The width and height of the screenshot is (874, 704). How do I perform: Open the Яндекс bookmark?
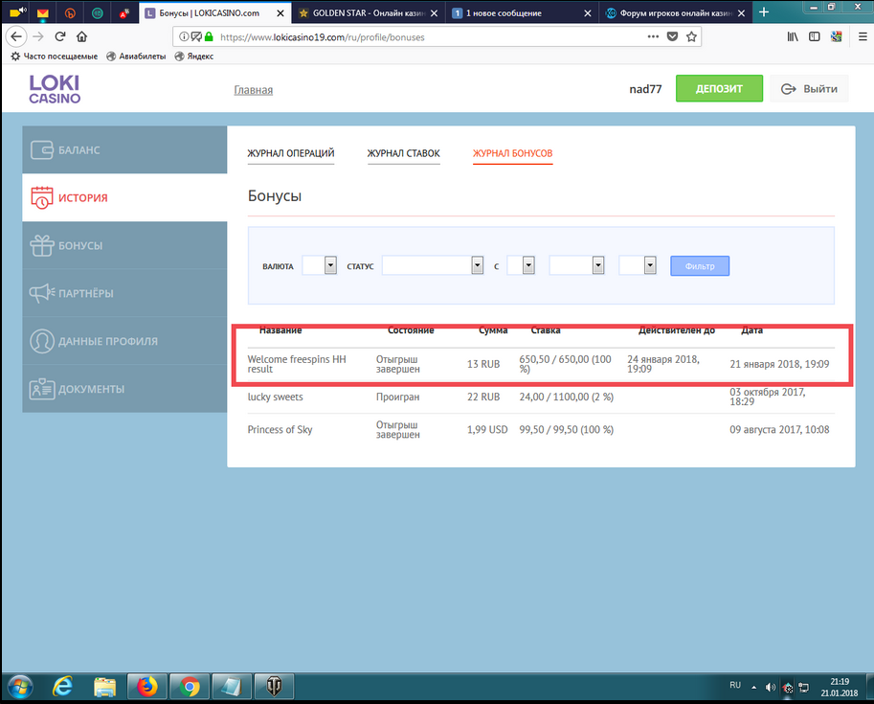click(x=194, y=56)
